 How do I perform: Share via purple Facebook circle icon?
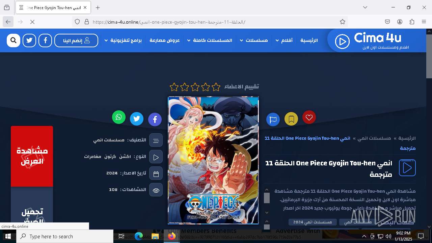coord(155,119)
